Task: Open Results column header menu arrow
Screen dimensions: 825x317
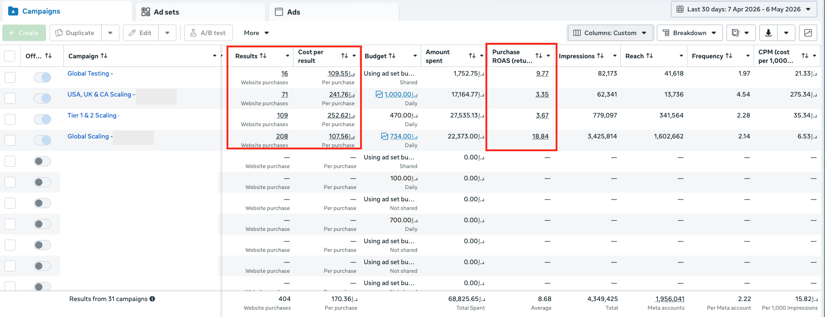Action: 288,56
